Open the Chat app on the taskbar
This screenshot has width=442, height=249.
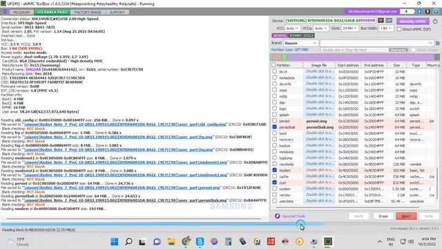pyautogui.click(x=157, y=241)
